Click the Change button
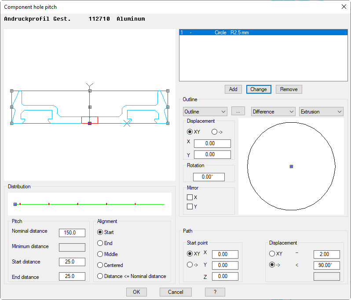 point(259,89)
